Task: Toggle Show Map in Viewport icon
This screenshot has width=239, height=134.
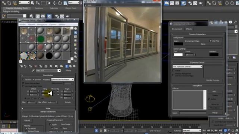Action: (61, 66)
